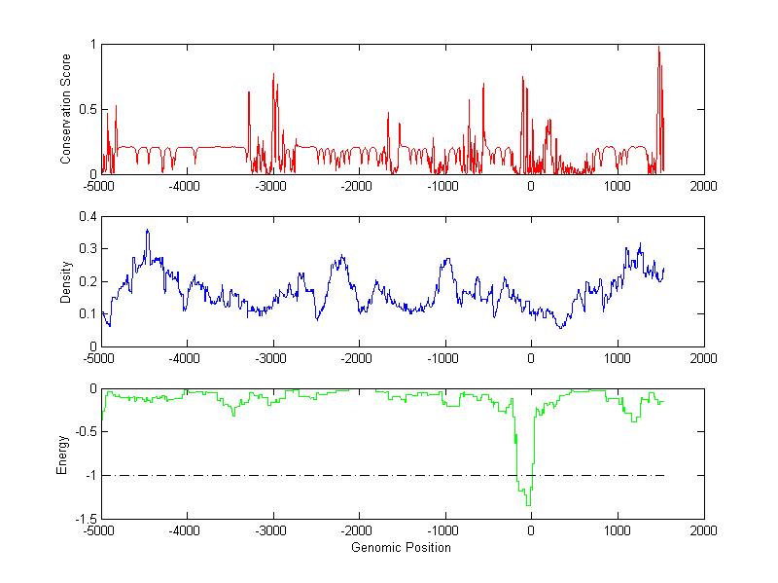Click the "Conservation Score" y-axis label
The height and width of the screenshot is (583, 778).
(x=66, y=109)
